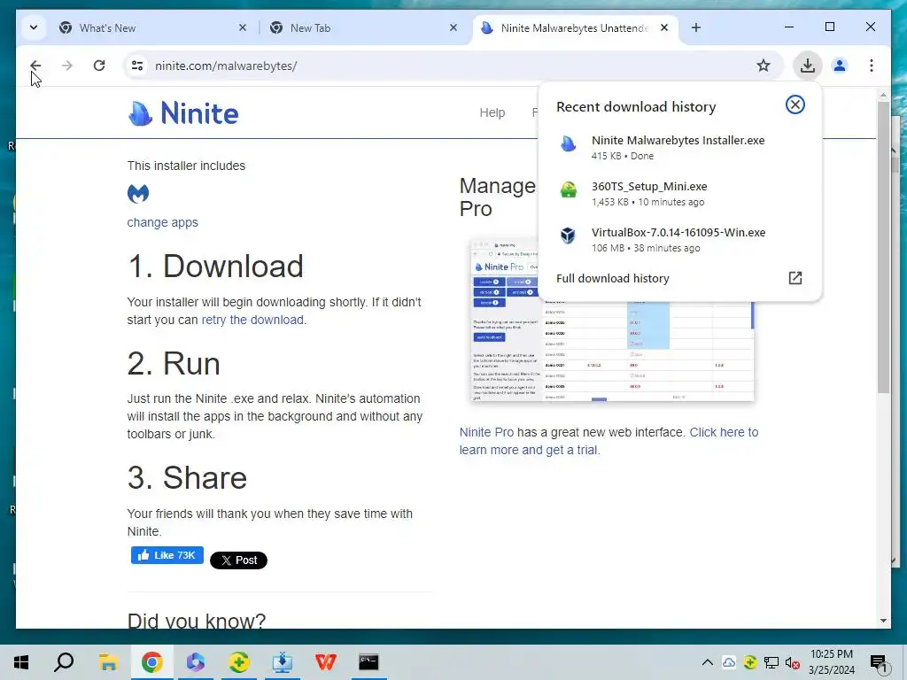The image size is (907, 680).
Task: Click the address bar URL
Action: [226, 66]
